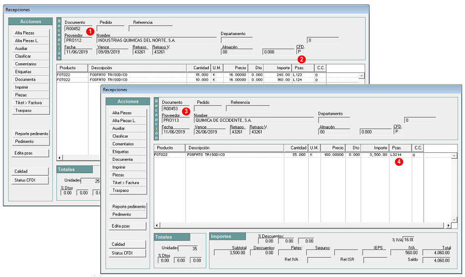
Task: Click the Documento field showing R00453
Action: [x=176, y=109]
